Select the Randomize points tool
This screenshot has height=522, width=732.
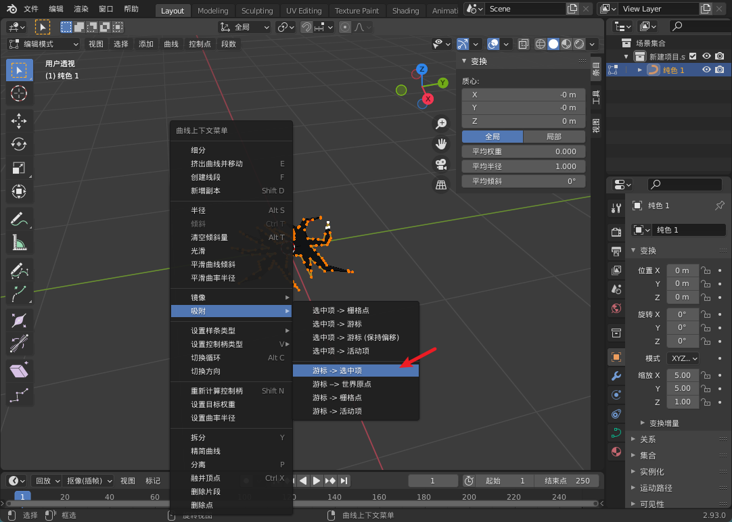19,395
